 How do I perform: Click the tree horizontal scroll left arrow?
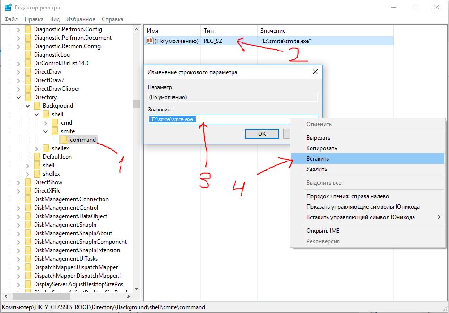pyautogui.click(x=6, y=296)
